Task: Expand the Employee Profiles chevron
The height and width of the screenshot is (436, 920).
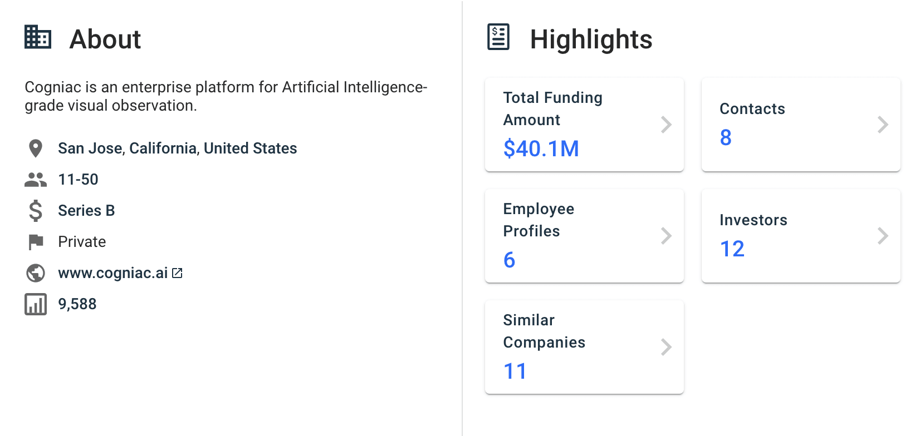Action: [666, 236]
